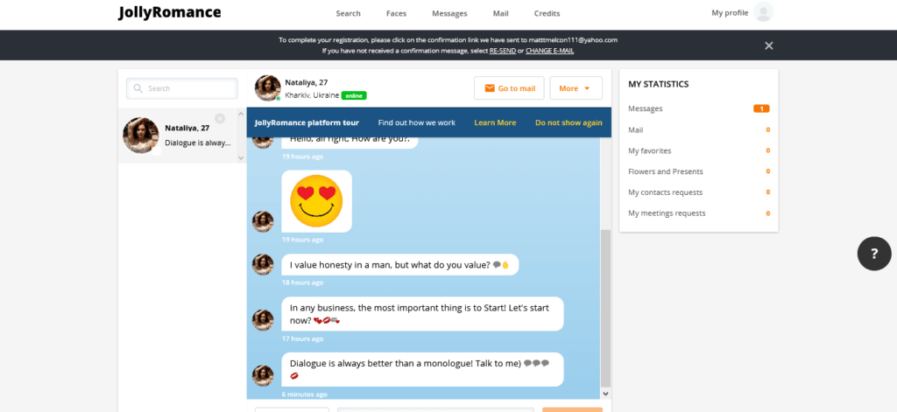Image resolution: width=897 pixels, height=412 pixels.
Task: Close the registration confirmation banner
Action: coord(769,45)
